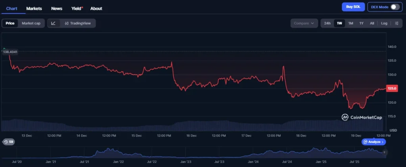406x167 pixels.
Task: Click the Analyze button
Action: (x=373, y=142)
